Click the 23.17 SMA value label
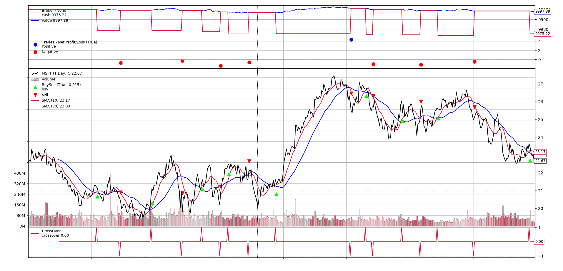Viewport: 563px width, 271px height. (x=540, y=152)
